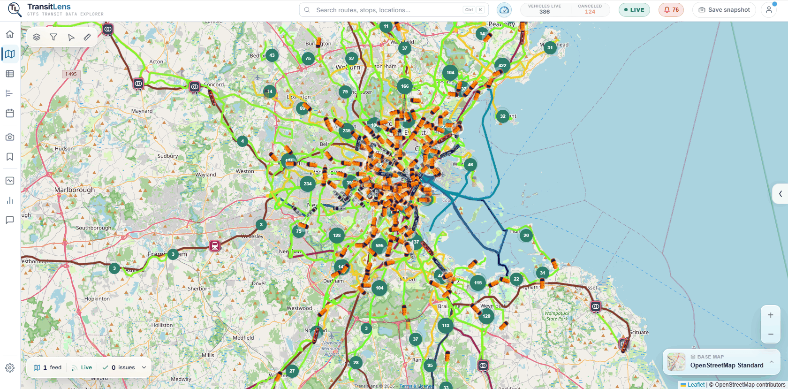Viewport: 788px width, 389px height.
Task: Click the 422 cluster marker
Action: point(502,65)
